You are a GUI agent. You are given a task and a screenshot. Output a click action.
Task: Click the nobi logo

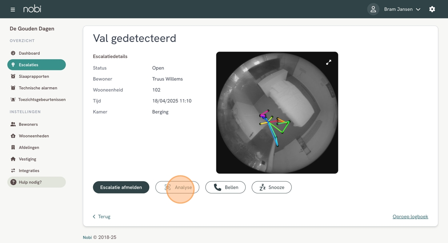point(32,9)
